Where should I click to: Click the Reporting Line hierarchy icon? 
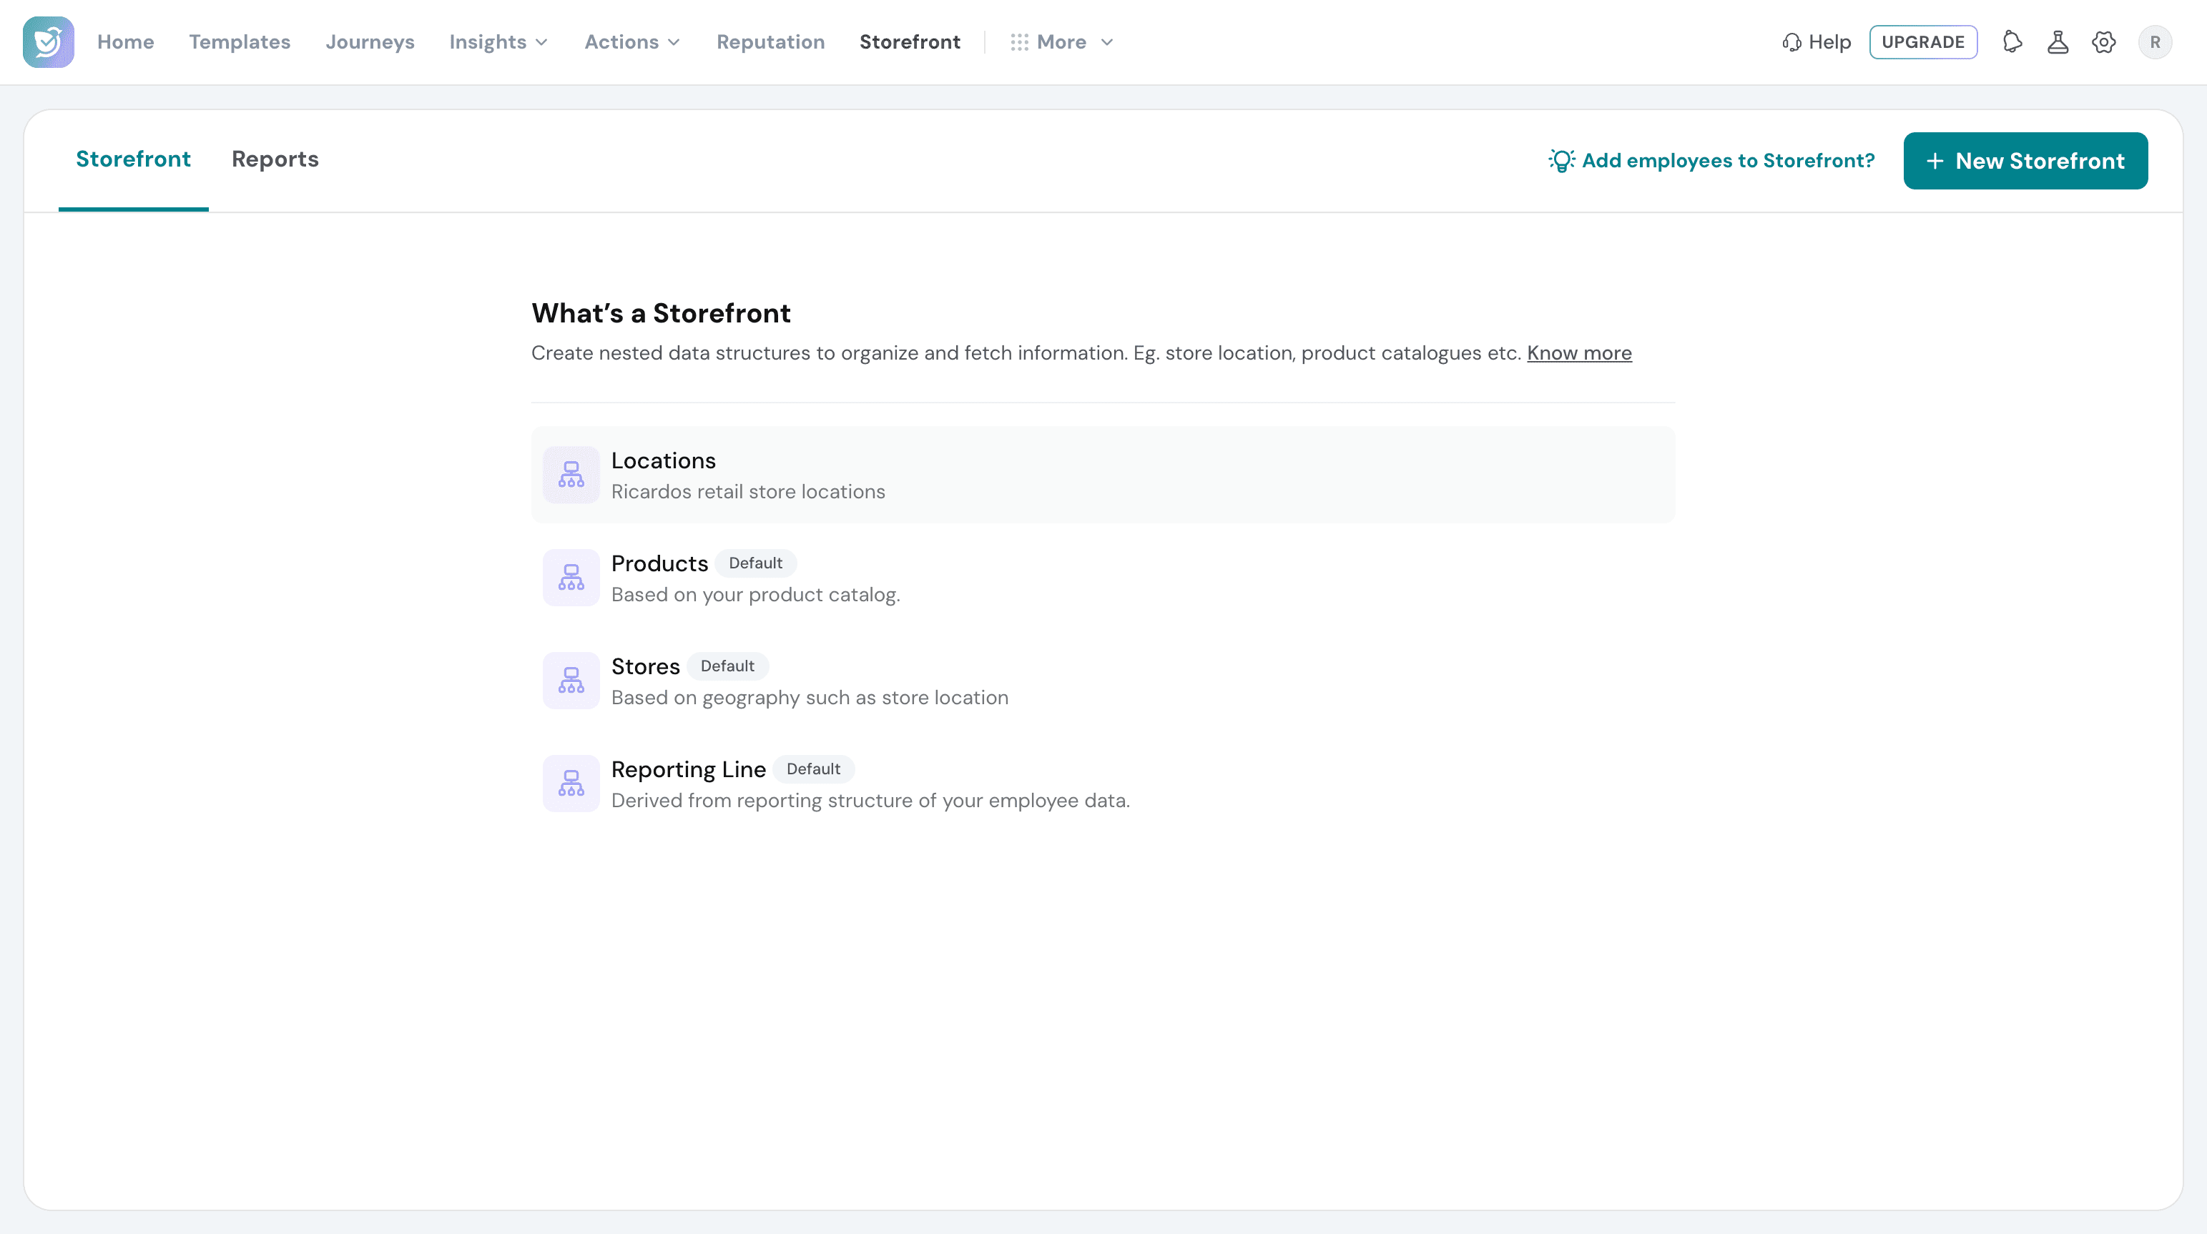[571, 784]
